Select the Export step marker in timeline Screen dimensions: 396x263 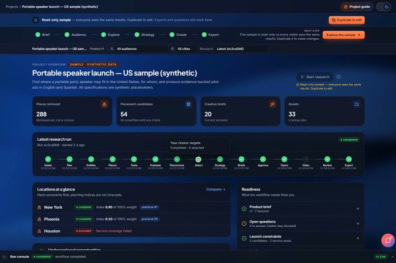pyautogui.click(x=348, y=159)
